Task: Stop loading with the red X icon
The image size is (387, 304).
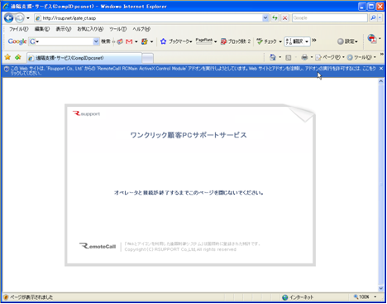Action: click(285, 18)
